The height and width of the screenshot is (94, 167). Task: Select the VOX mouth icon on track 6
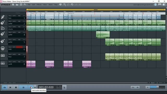click(3, 48)
